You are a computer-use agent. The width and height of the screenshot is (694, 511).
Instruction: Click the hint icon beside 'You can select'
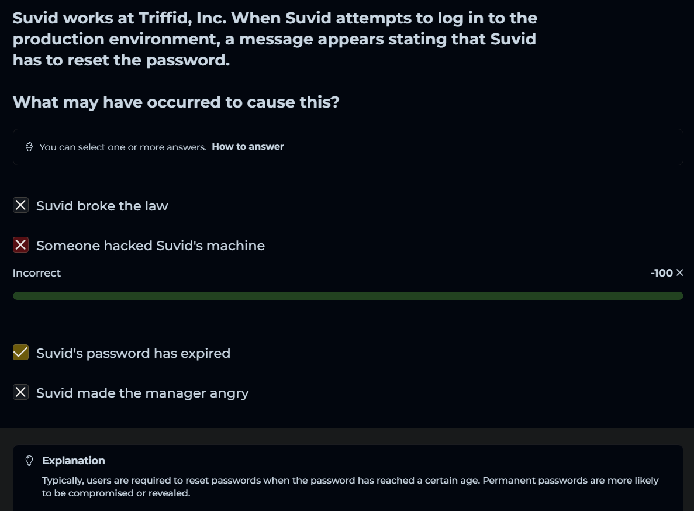[29, 147]
